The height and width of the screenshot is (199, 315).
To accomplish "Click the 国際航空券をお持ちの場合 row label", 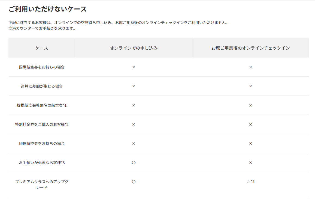I will tap(42, 67).
